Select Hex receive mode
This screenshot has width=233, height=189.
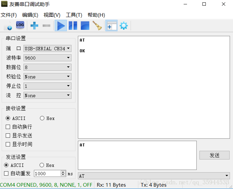(47, 118)
